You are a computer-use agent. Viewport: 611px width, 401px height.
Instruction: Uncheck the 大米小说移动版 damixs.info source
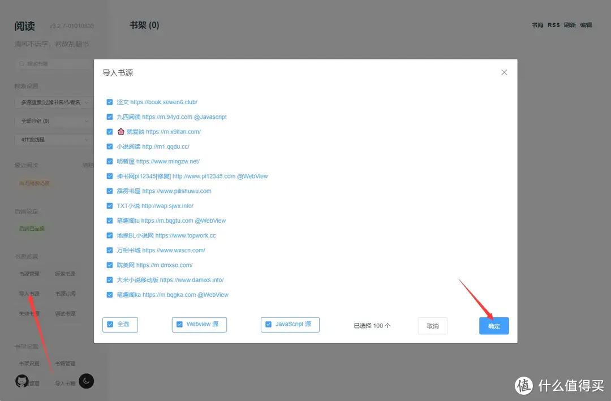[x=110, y=280]
